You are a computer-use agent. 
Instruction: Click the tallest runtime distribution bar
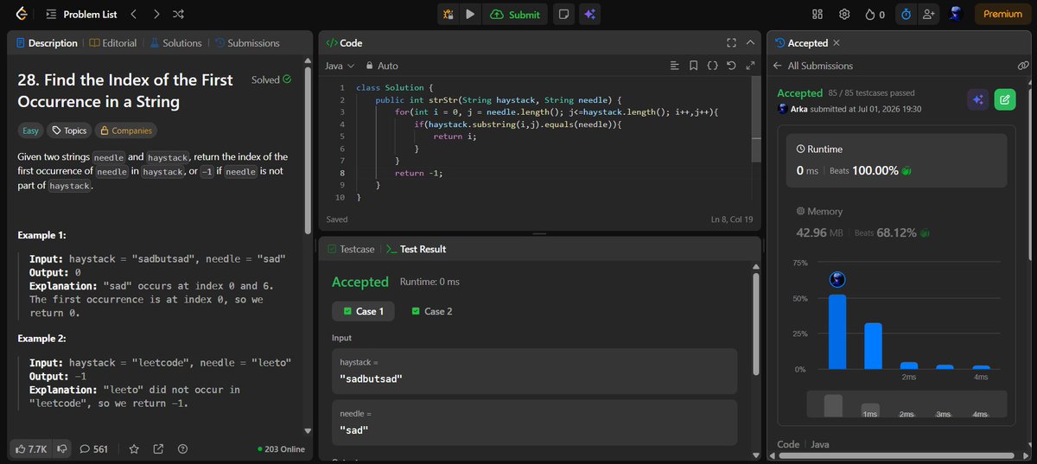point(837,332)
